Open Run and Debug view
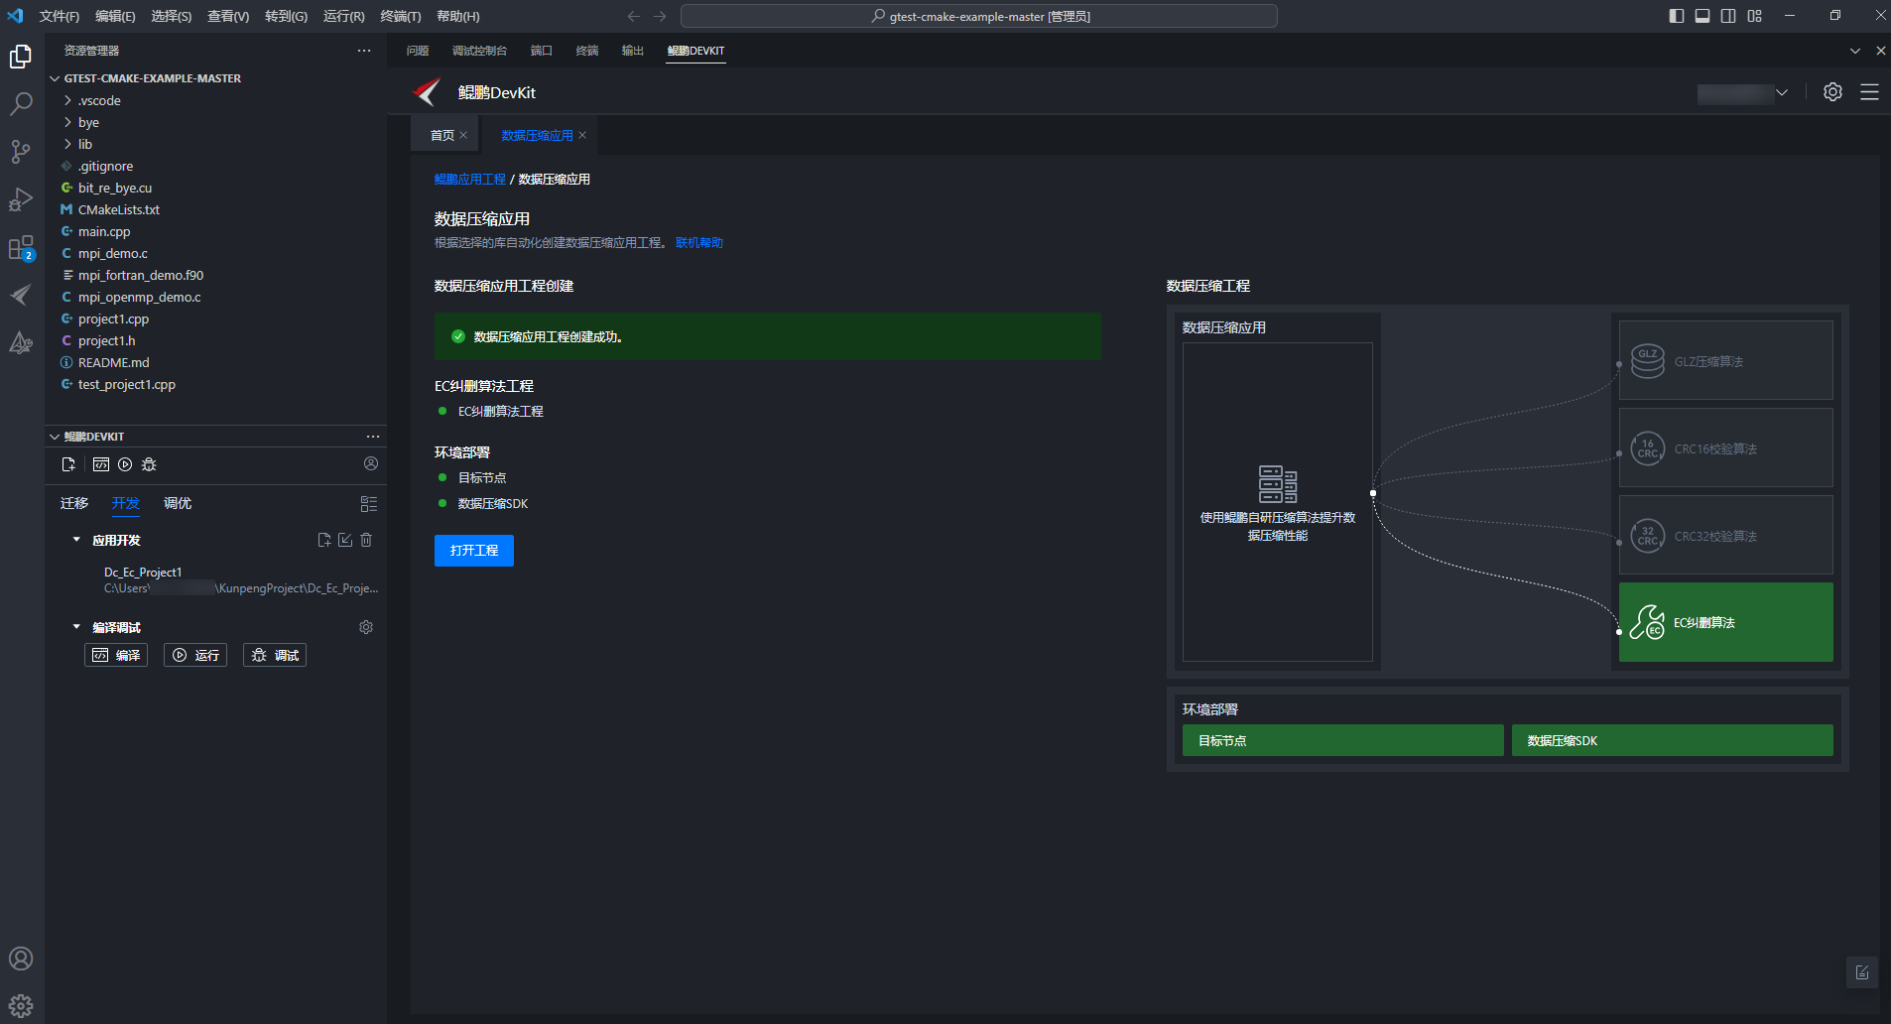1891x1024 pixels. click(x=21, y=199)
